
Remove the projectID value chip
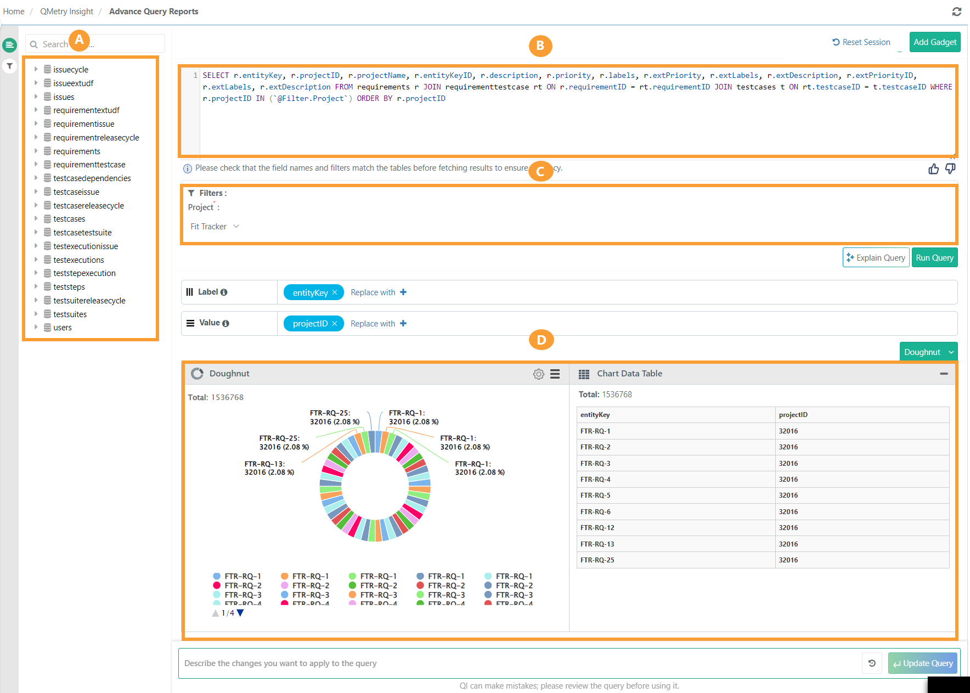click(335, 324)
